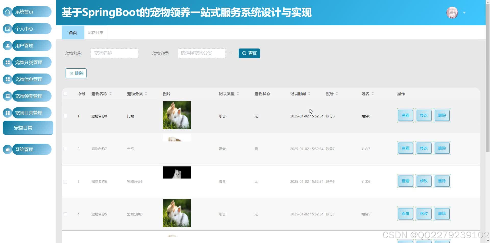Click the 宠物信息管理 sidebar icon

(x=7, y=79)
